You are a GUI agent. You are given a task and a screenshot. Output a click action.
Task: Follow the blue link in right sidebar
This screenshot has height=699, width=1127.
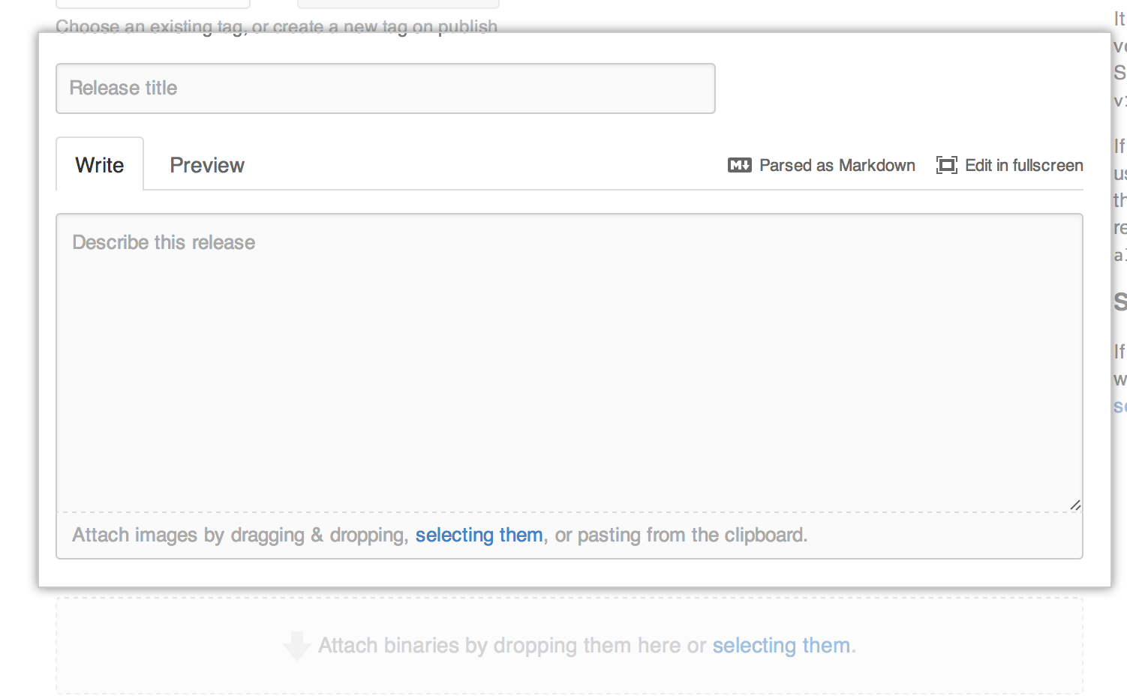[1119, 406]
